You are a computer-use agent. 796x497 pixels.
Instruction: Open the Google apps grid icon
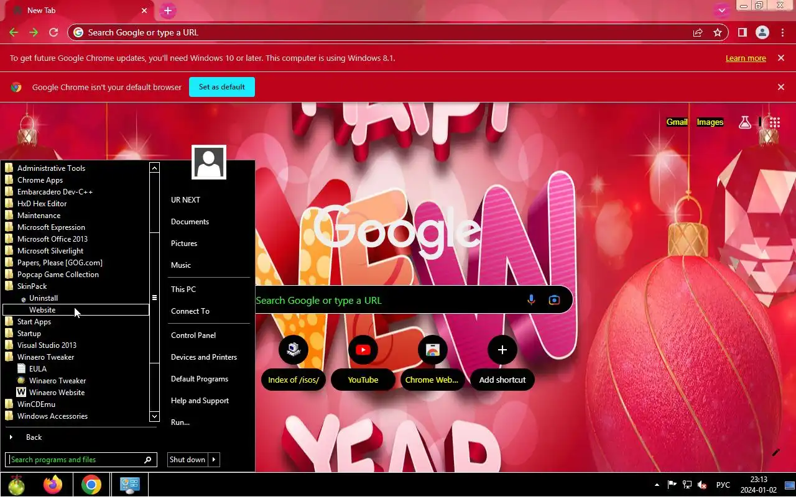774,122
